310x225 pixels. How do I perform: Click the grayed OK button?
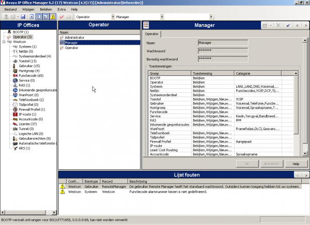pos(247,164)
